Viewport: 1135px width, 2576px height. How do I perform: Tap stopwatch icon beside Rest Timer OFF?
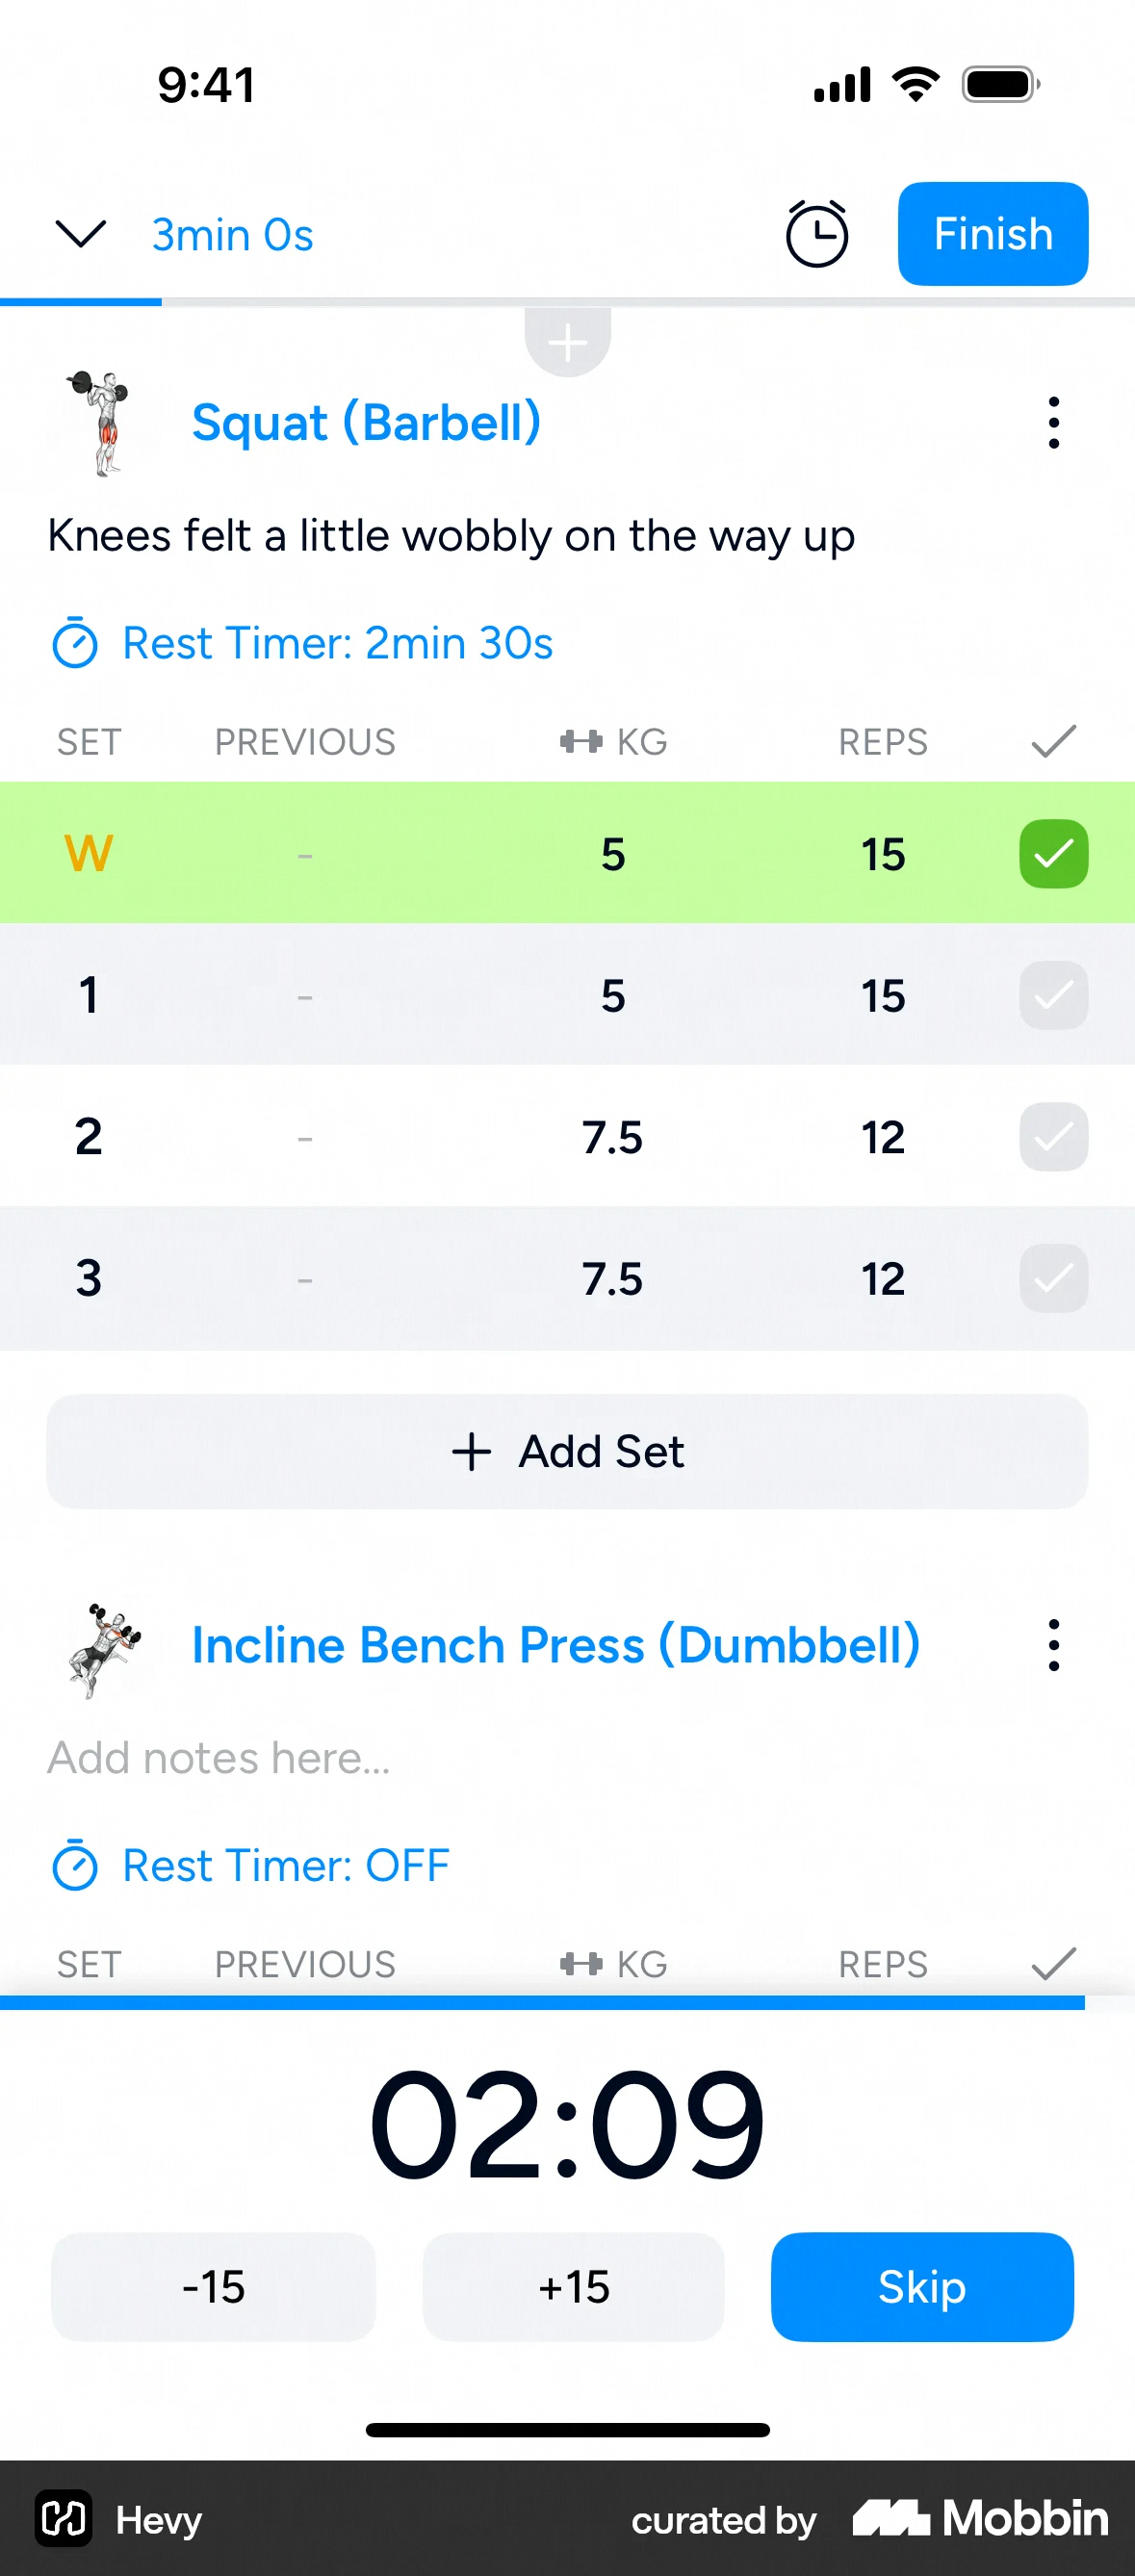click(74, 1866)
